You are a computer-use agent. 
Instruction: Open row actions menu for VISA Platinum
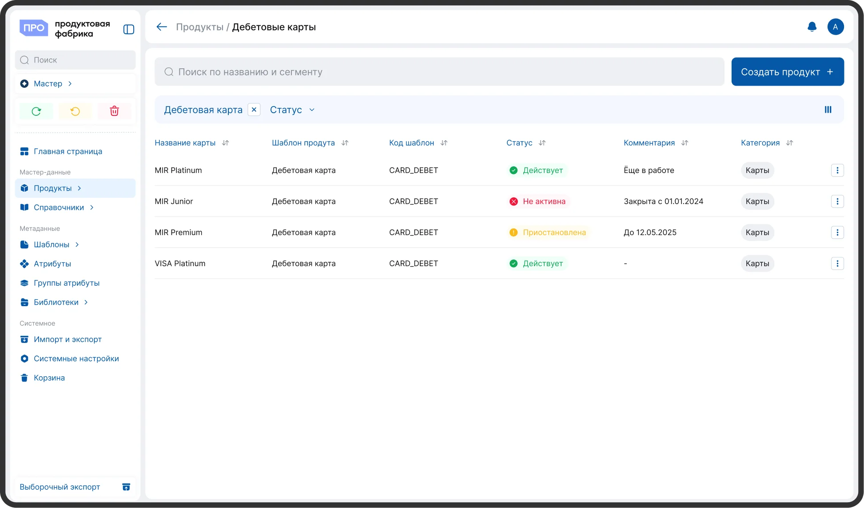point(837,264)
